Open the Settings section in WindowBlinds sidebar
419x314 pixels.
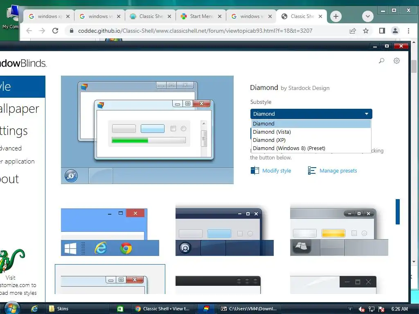tap(14, 131)
